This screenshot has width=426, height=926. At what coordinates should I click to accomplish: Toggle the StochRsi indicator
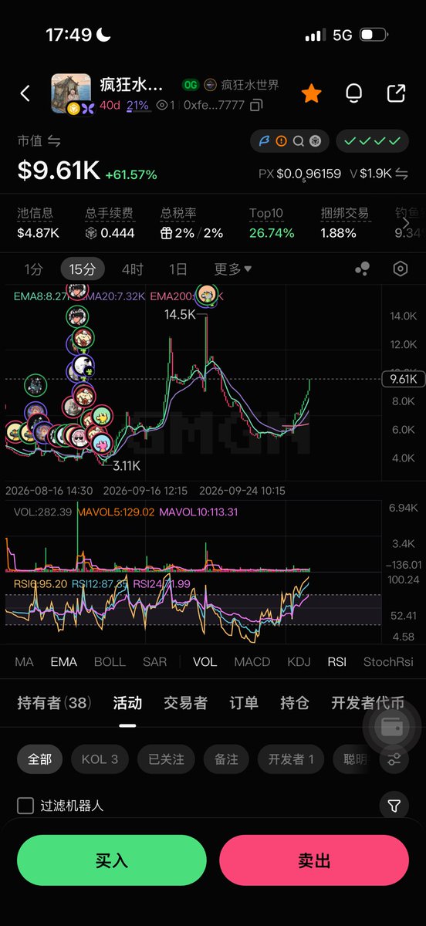click(388, 661)
